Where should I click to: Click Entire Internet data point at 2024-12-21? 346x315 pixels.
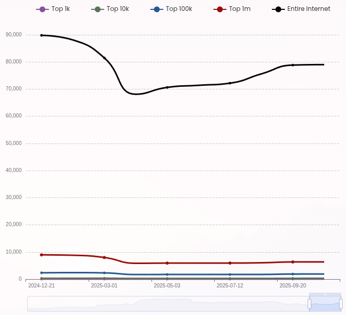click(41, 35)
